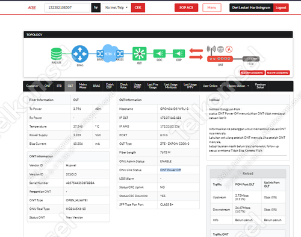Open the Last Usage IPTV tab
301x237 pixels.
pos(190,86)
